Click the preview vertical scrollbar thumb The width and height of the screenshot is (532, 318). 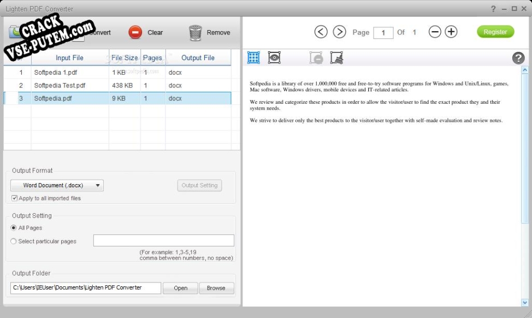tap(524, 148)
